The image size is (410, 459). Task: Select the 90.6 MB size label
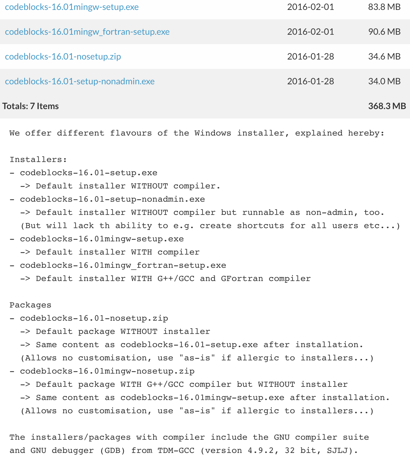tap(384, 32)
